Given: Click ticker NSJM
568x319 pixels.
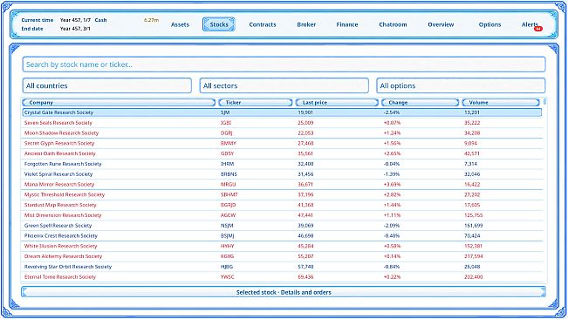Looking at the screenshot, I should click(227, 226).
